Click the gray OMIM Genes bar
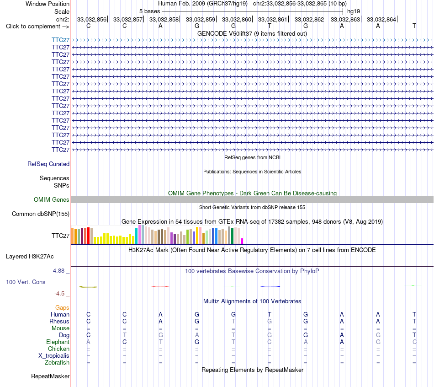The image size is (434, 387). click(x=252, y=199)
